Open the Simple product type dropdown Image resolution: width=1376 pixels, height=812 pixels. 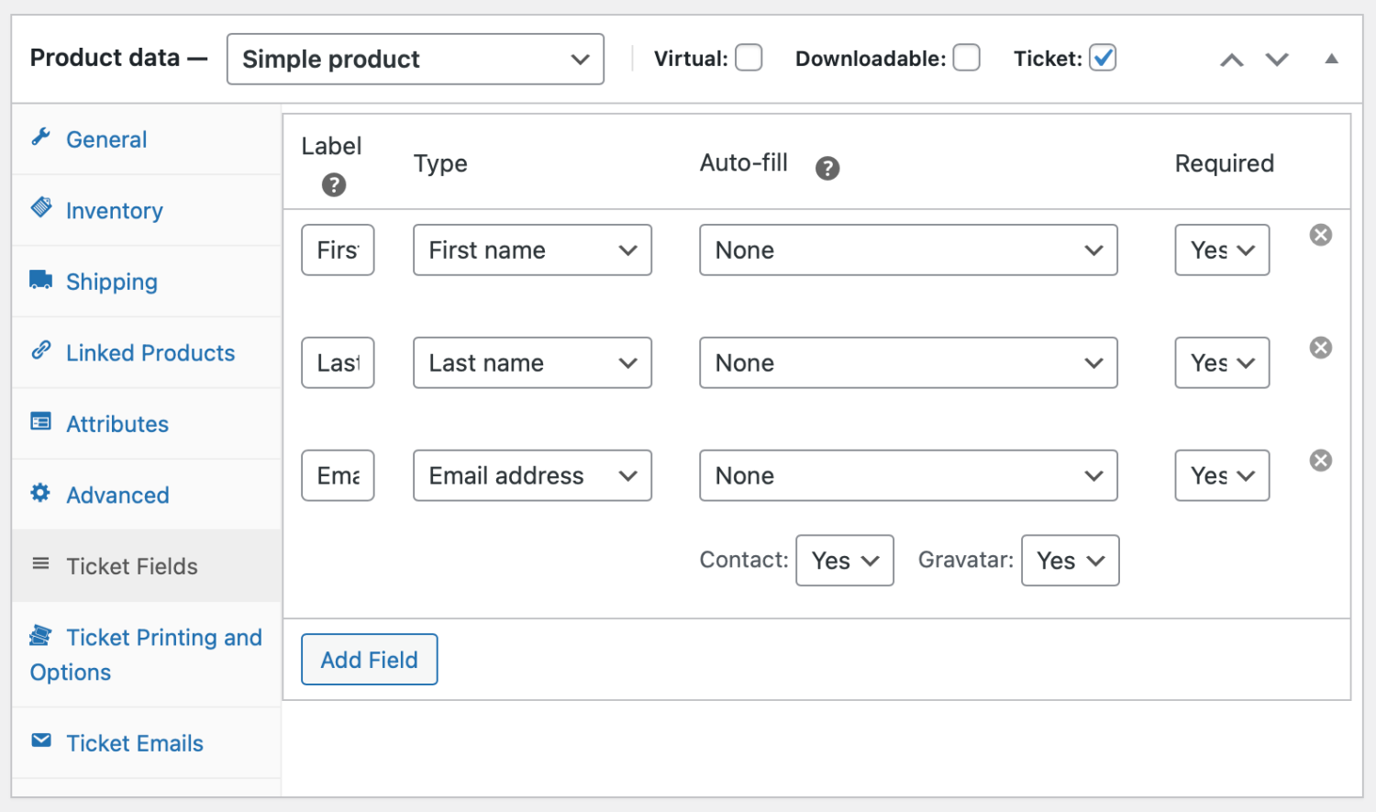click(415, 59)
